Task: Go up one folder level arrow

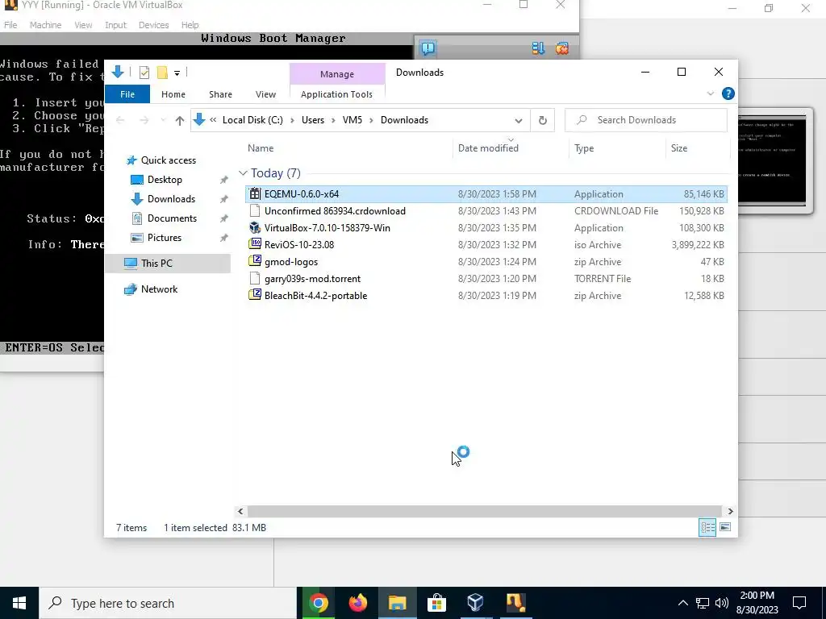Action: [x=180, y=121]
